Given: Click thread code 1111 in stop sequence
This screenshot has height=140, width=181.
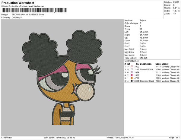Looking at the screenshot, I should (x=158, y=72).
